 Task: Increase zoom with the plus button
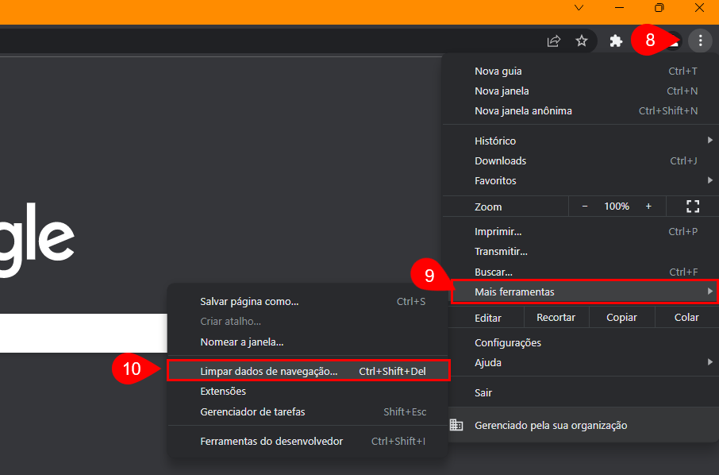[648, 207]
